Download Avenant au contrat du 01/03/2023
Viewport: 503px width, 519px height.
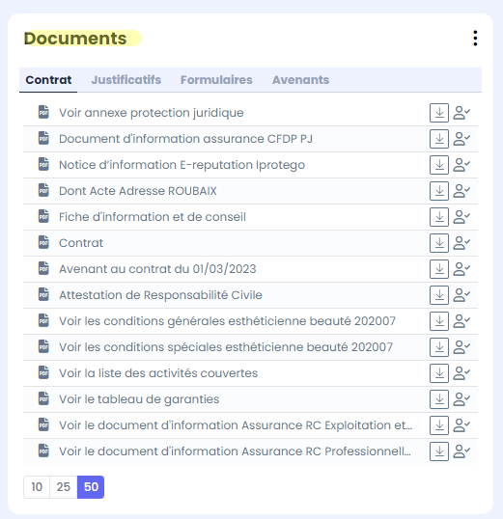[439, 269]
